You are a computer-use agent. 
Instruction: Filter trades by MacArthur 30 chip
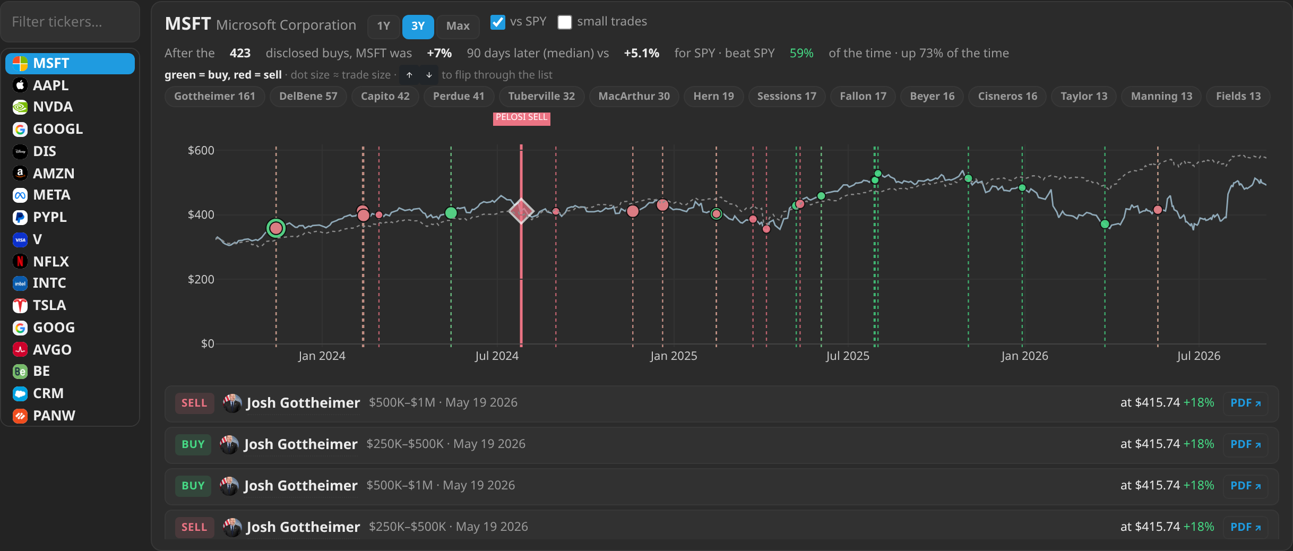634,96
